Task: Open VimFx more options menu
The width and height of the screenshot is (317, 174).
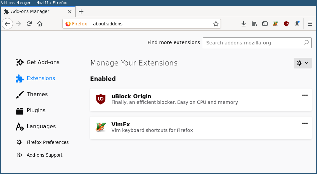Action: [x=305, y=123]
